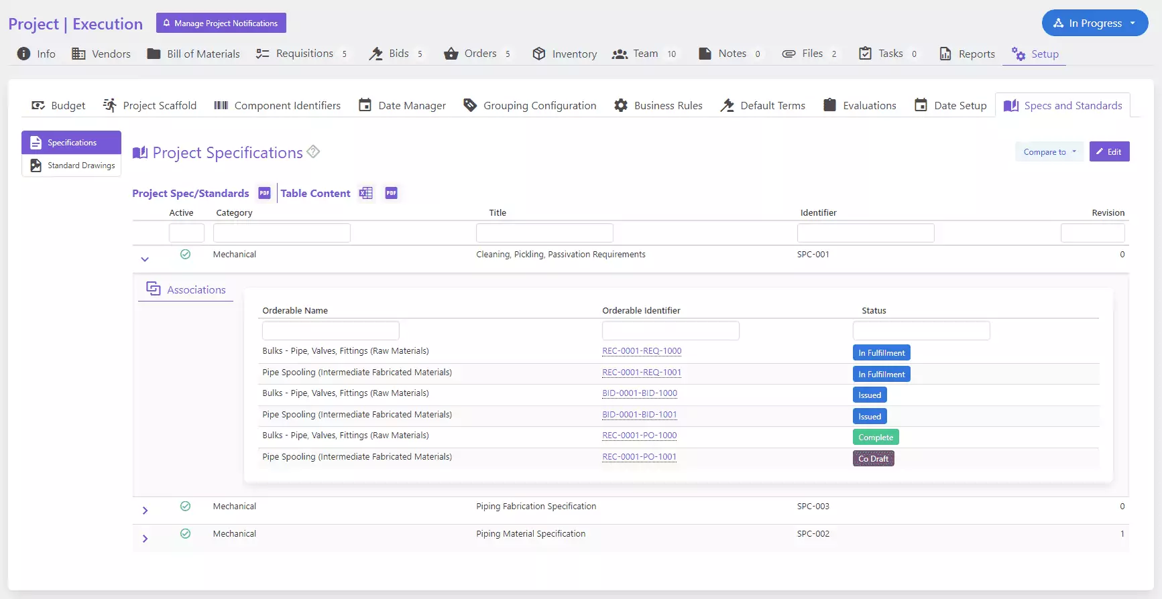
Task: Click the Co Draft status badge
Action: [x=873, y=458]
